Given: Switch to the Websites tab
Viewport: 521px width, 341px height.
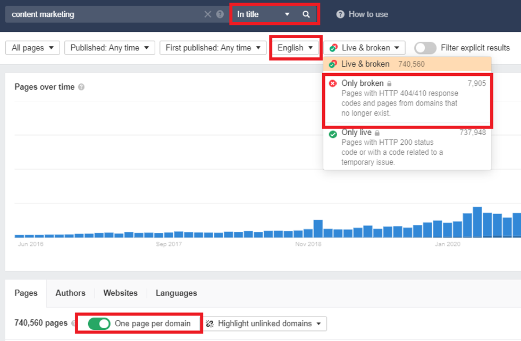Looking at the screenshot, I should (120, 293).
